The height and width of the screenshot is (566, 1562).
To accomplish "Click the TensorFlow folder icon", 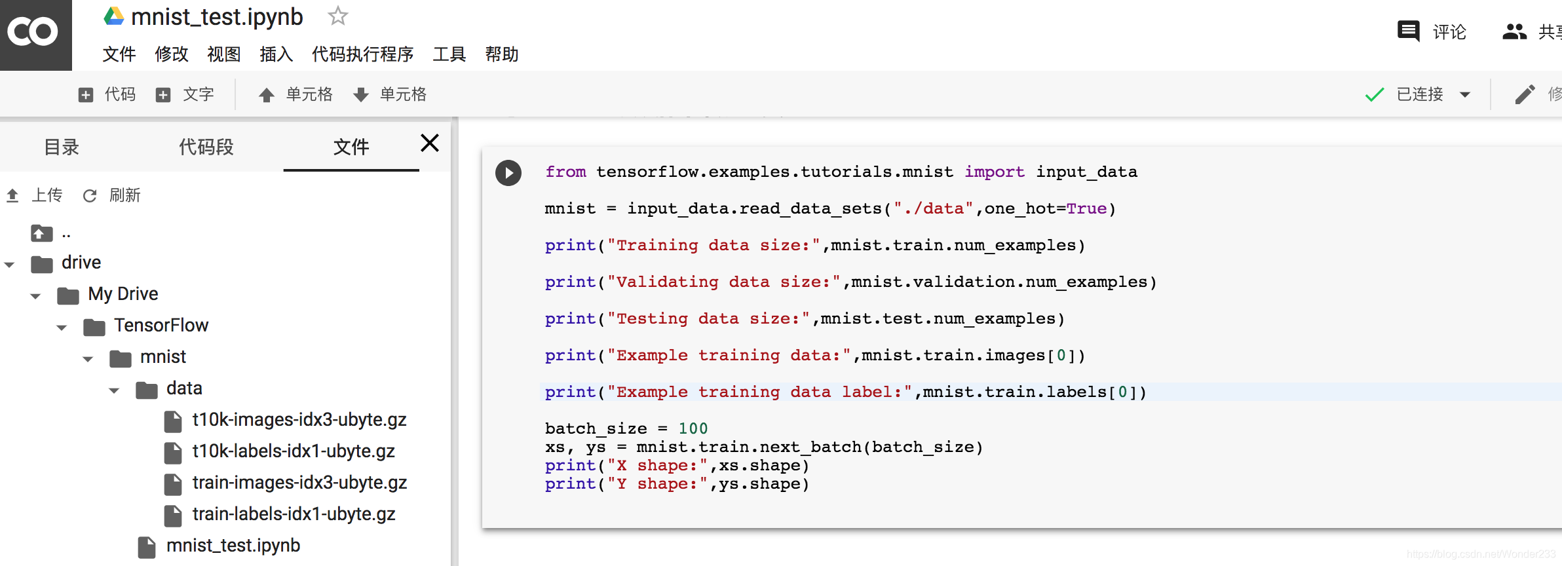I will (x=94, y=327).
